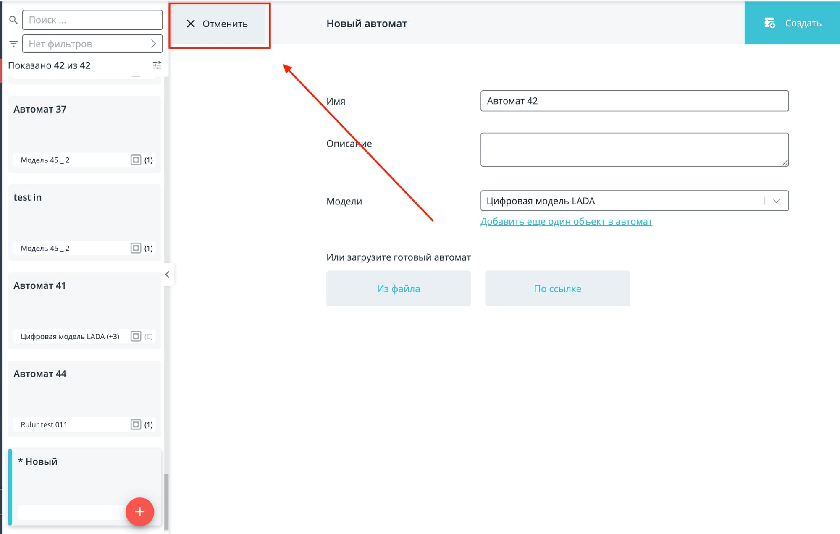
Task: Collapse the left sidebar panel
Action: point(167,275)
